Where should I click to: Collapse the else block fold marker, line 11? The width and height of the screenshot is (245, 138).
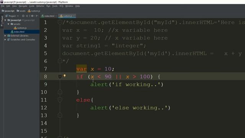click(x=60, y=100)
